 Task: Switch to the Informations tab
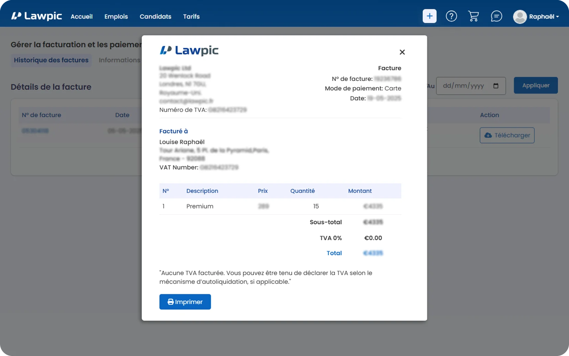[120, 60]
